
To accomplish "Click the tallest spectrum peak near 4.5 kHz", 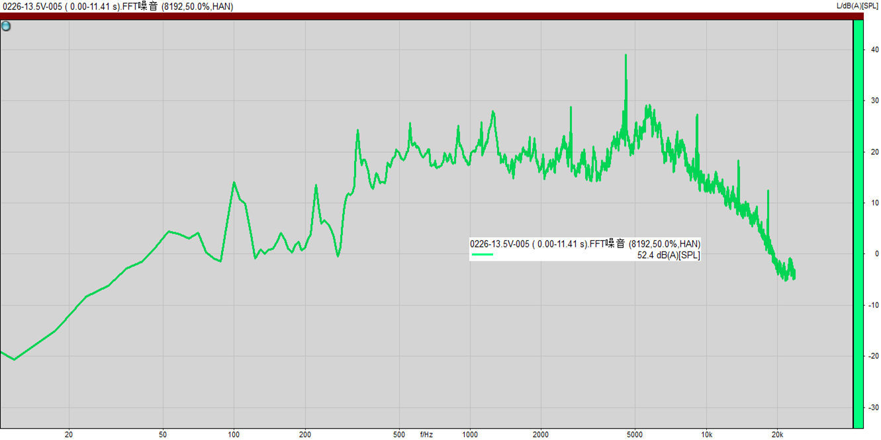I will click(x=626, y=57).
